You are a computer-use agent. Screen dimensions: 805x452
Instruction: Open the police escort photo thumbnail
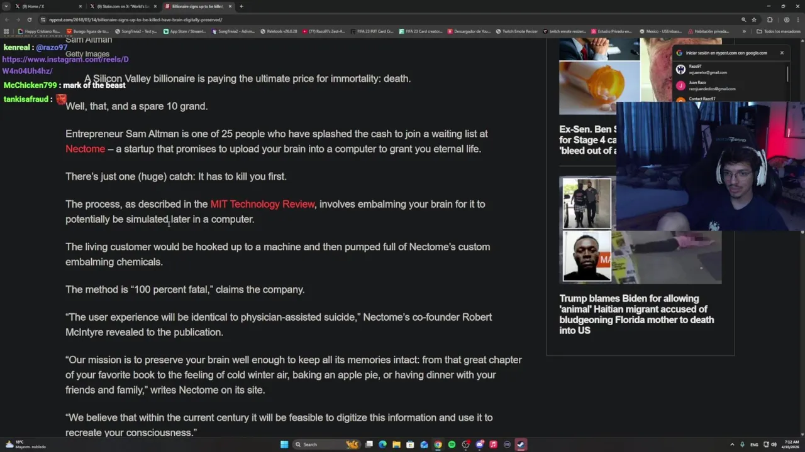587,203
